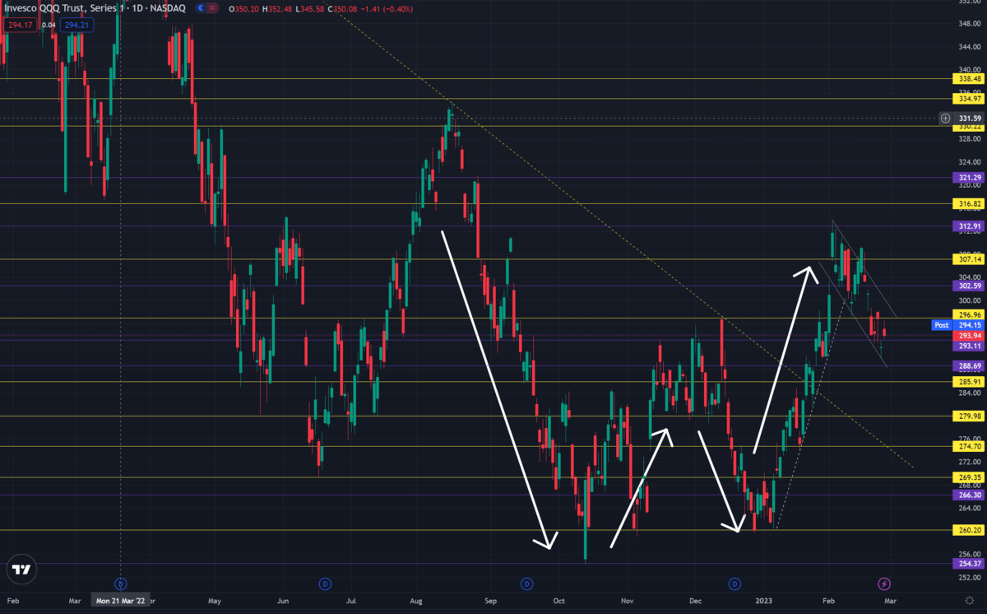Click the lightbulb marker above Mon 21 Mar '22
987x614 pixels.
(x=121, y=584)
